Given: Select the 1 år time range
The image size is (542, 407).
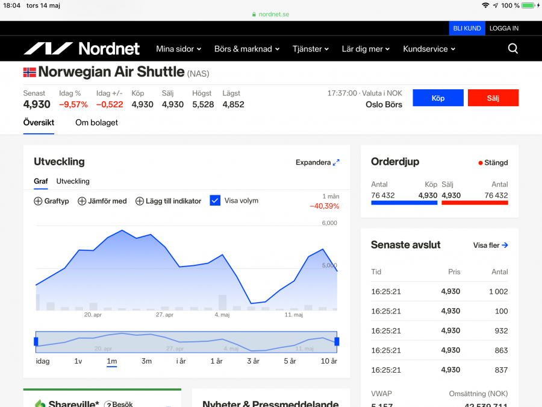Looking at the screenshot, I should point(216,361).
